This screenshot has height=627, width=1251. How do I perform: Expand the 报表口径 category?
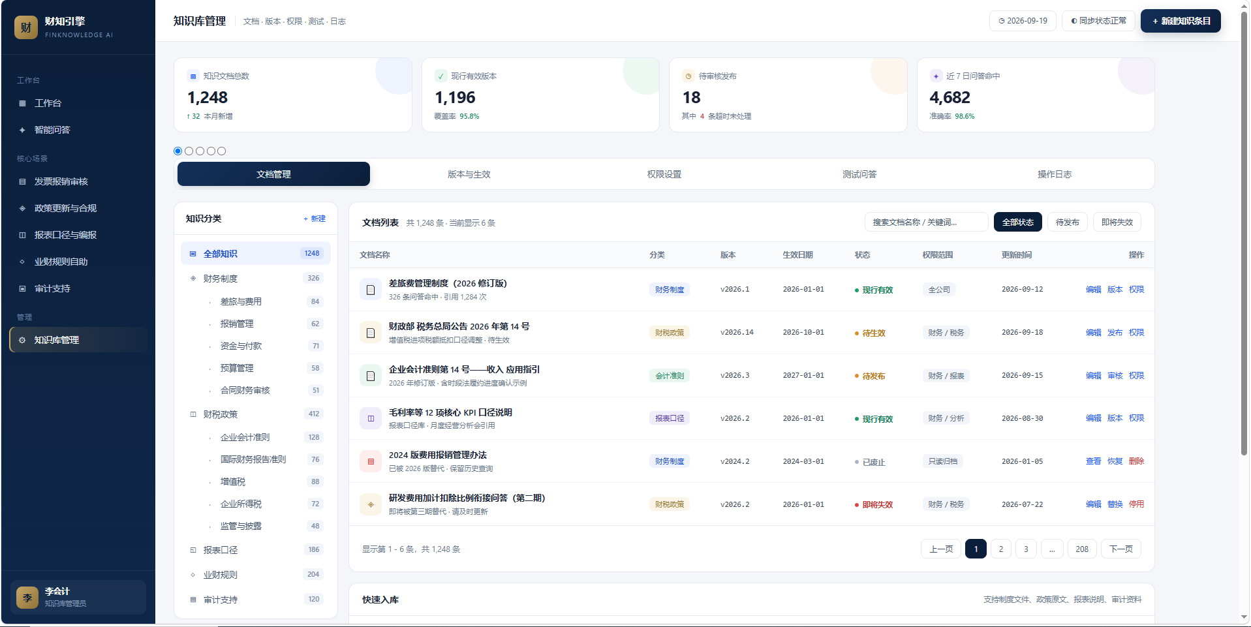coord(256,550)
